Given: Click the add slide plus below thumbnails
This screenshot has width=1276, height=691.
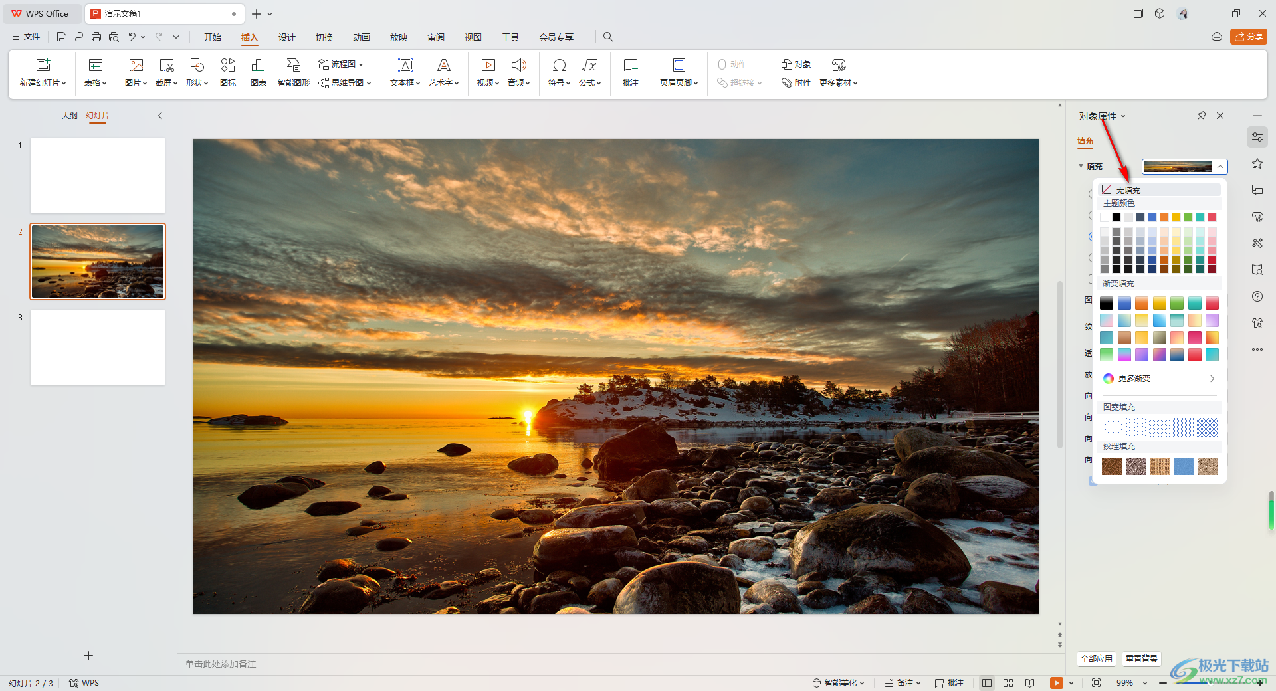Looking at the screenshot, I should [88, 656].
